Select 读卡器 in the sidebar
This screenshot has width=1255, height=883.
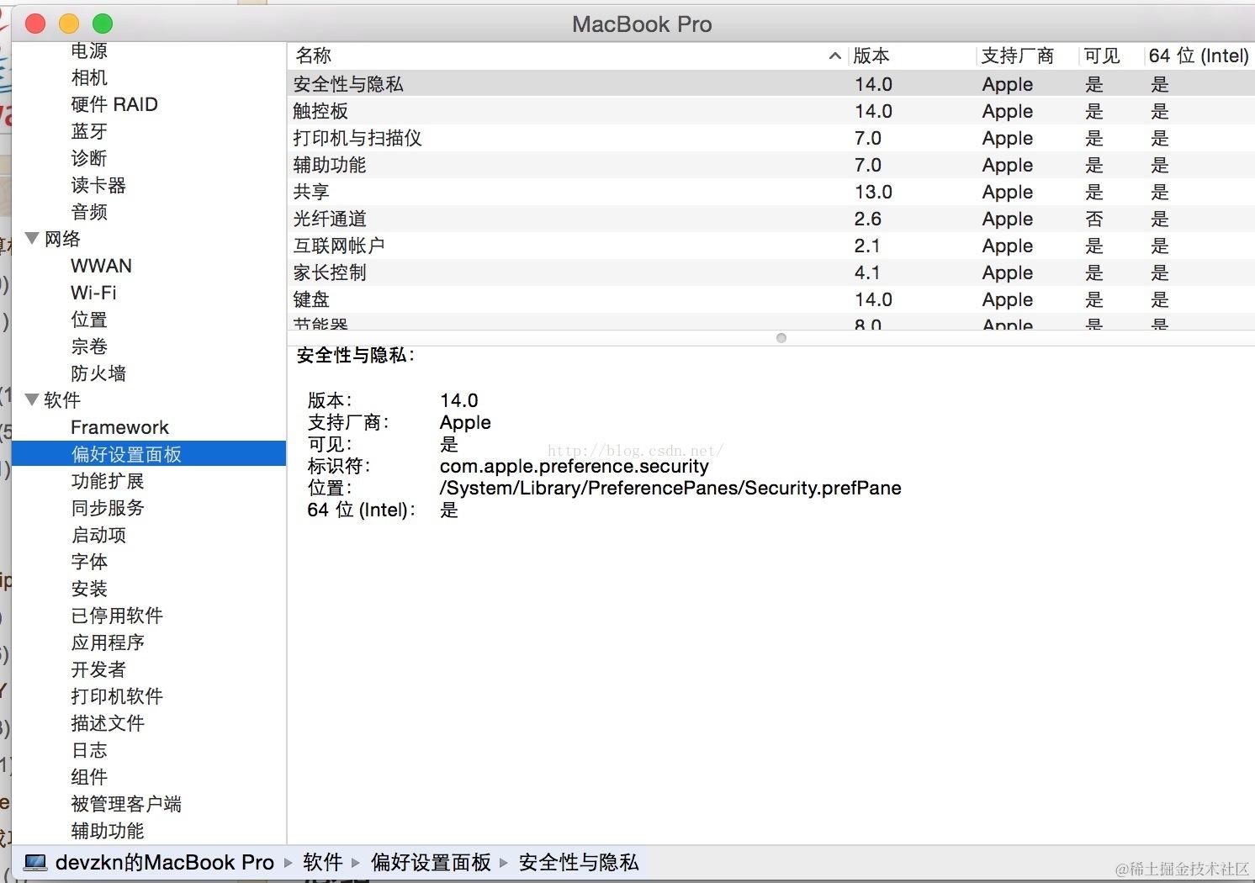click(x=98, y=185)
